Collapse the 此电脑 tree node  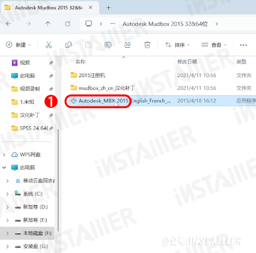coord(4,168)
